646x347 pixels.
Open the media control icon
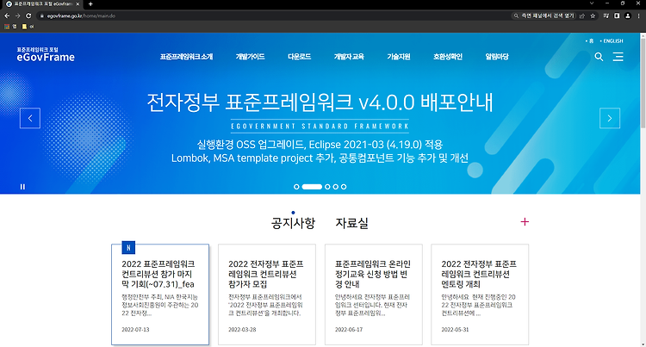[x=606, y=15]
